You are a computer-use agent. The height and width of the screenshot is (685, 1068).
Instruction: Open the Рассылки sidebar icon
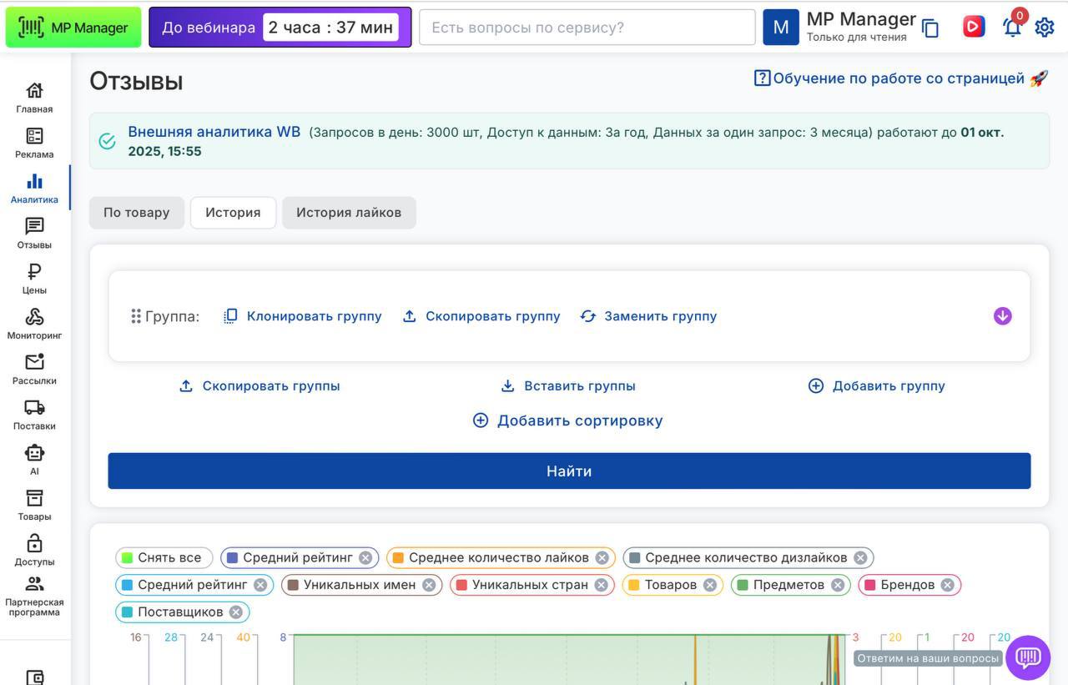pyautogui.click(x=34, y=369)
